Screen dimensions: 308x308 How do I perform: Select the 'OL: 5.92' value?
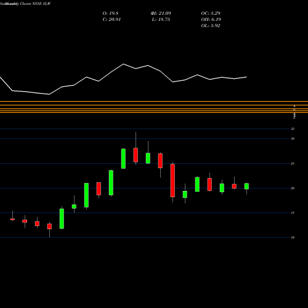click(x=211, y=26)
